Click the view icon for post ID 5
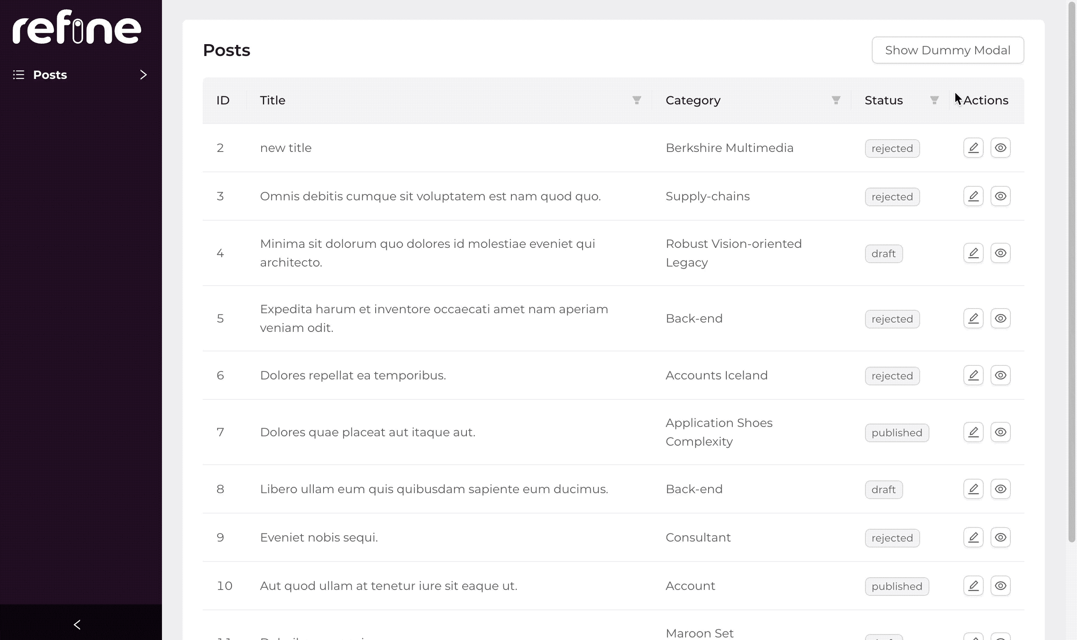Viewport: 1077px width, 640px height. click(x=1000, y=318)
